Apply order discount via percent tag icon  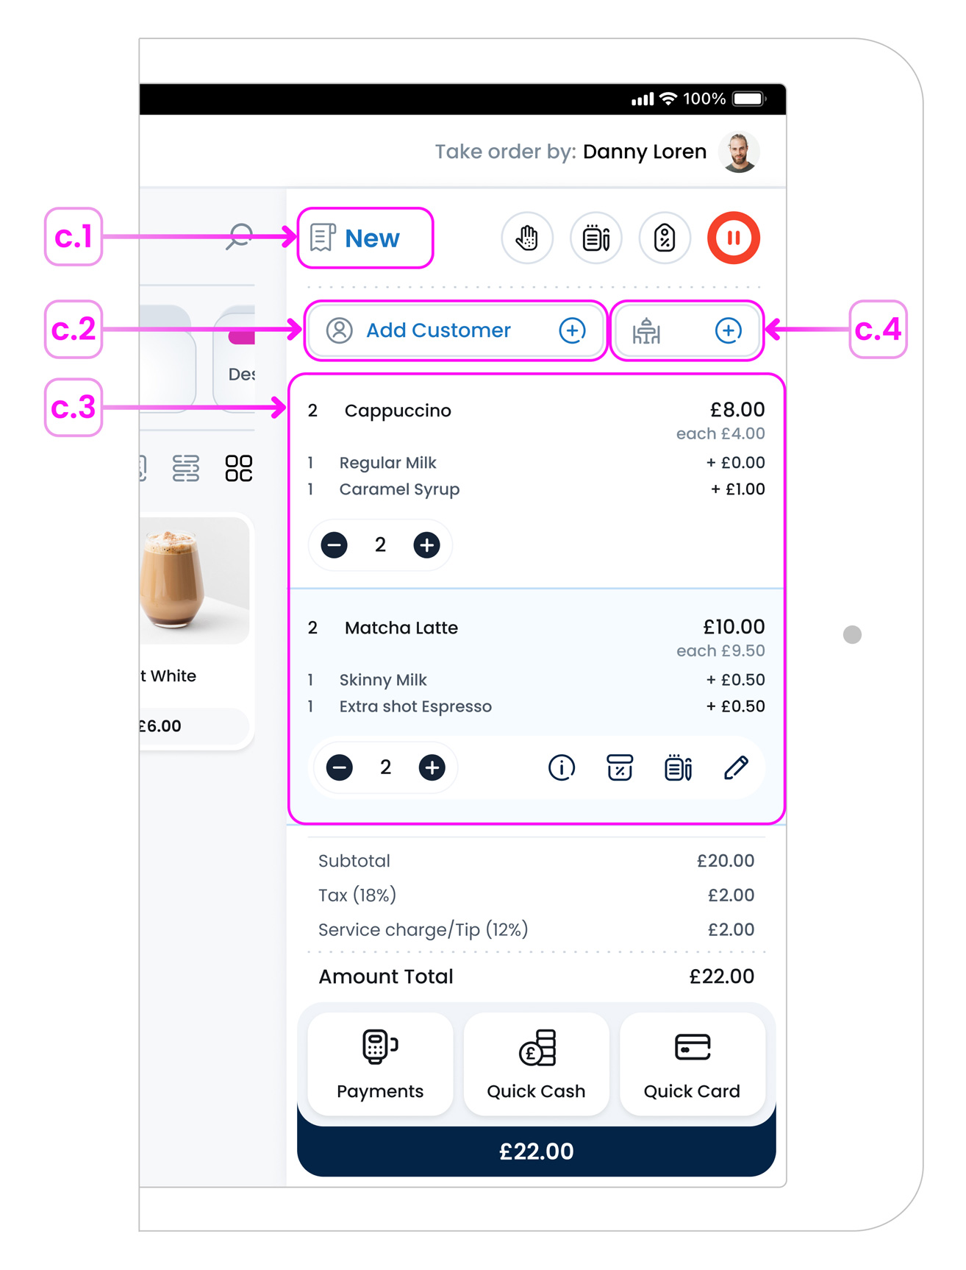point(664,238)
